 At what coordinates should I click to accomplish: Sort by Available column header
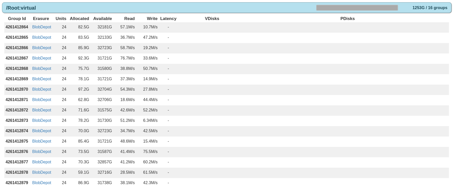point(102,19)
